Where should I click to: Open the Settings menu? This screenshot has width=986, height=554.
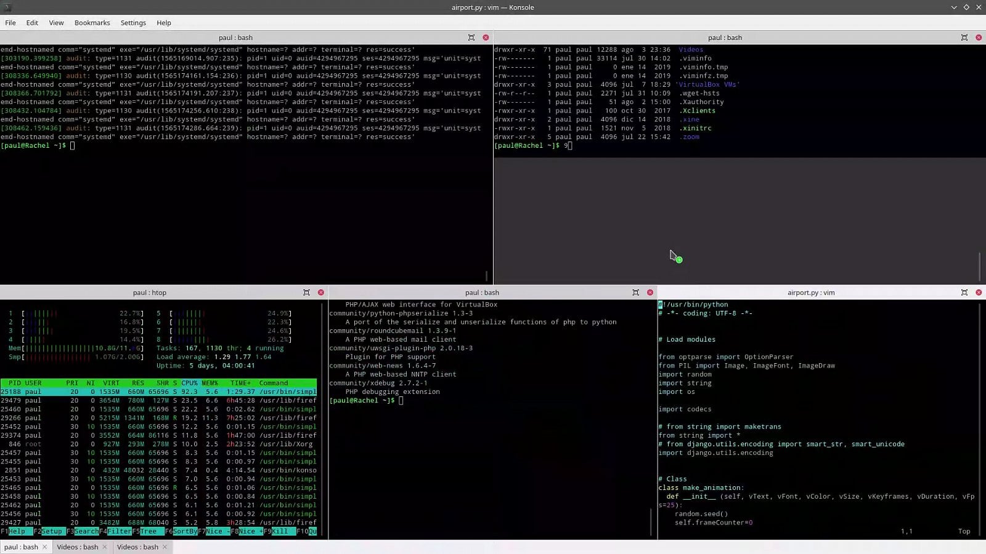(x=133, y=23)
